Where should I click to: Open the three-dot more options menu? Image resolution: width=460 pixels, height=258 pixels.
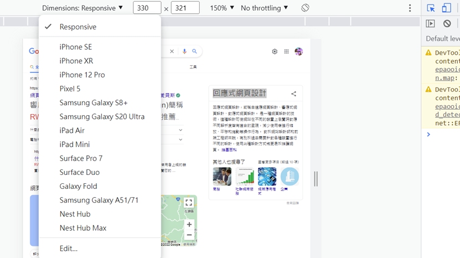tap(410, 8)
